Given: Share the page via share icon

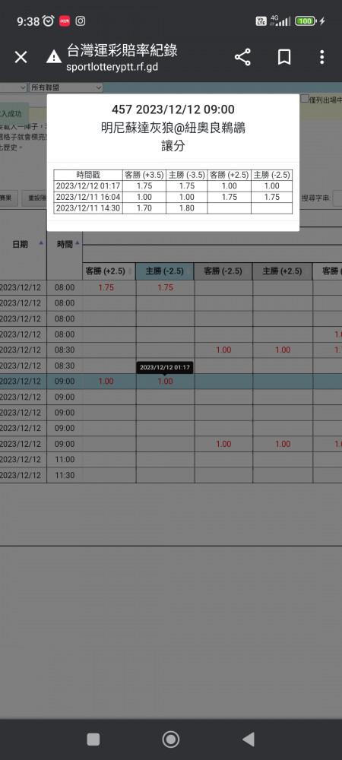Looking at the screenshot, I should tap(242, 57).
